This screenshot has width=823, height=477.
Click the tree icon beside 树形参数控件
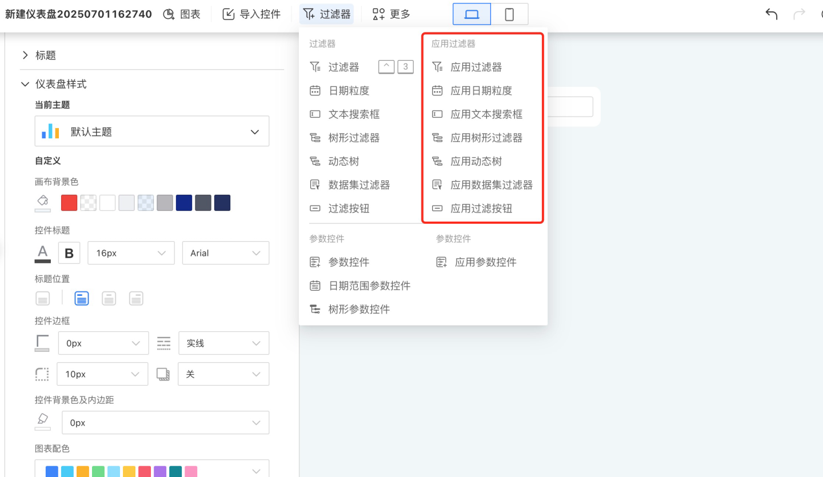click(x=315, y=309)
